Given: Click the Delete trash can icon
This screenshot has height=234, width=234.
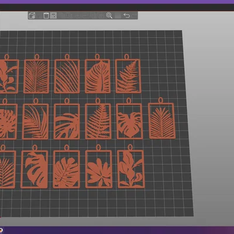Looking at the screenshot, I should [x=46, y=15].
